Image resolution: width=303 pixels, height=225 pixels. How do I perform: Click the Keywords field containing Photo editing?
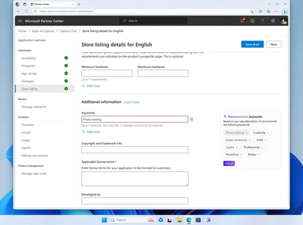coord(135,119)
